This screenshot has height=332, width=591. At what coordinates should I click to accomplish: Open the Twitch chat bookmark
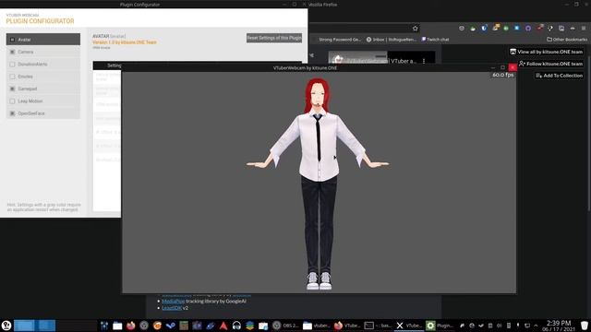pyautogui.click(x=435, y=39)
